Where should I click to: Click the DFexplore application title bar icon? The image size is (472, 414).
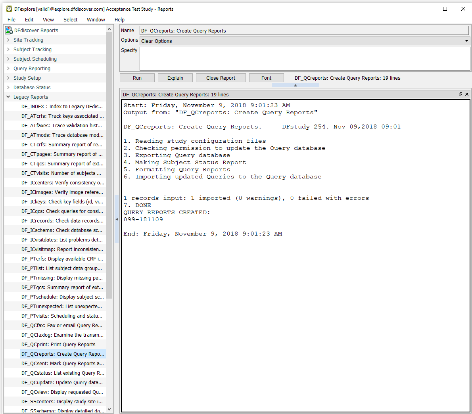coord(10,9)
